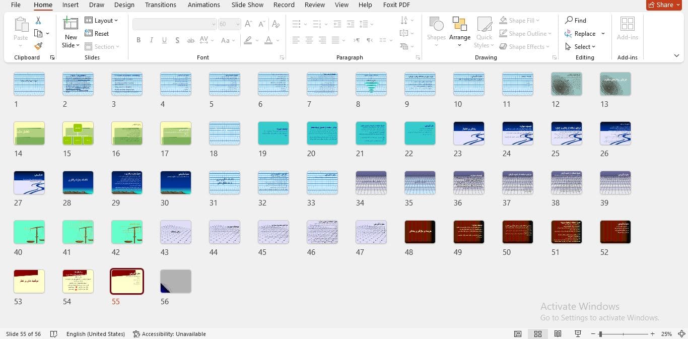
Task: Toggle Italic formatting
Action: [152, 40]
